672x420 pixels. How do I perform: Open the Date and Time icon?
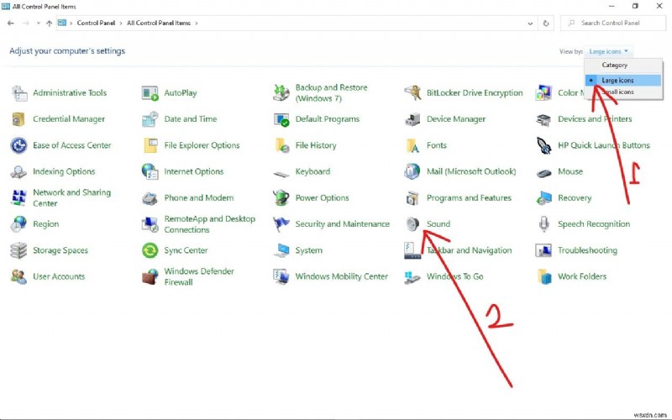tap(150, 119)
